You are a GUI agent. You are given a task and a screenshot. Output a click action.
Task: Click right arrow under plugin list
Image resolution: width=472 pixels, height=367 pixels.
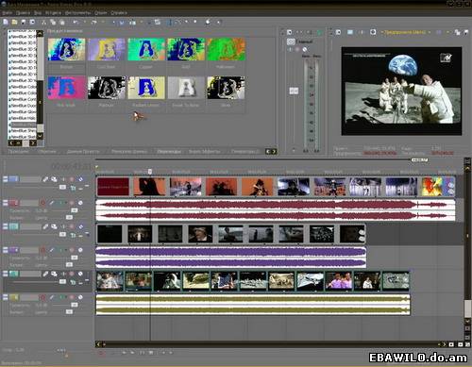click(x=33, y=143)
